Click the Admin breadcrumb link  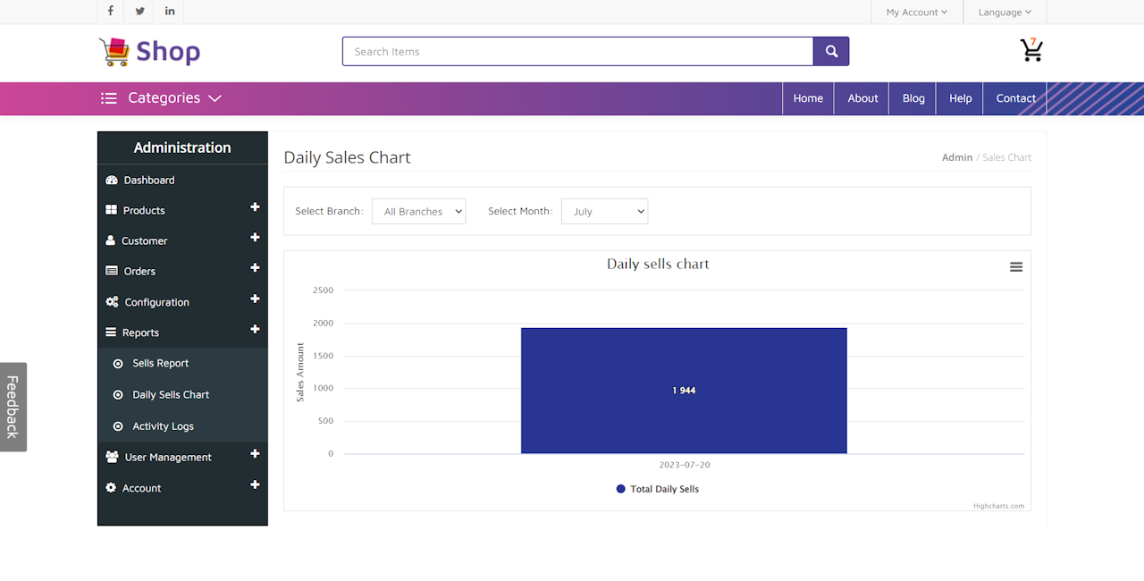click(956, 157)
